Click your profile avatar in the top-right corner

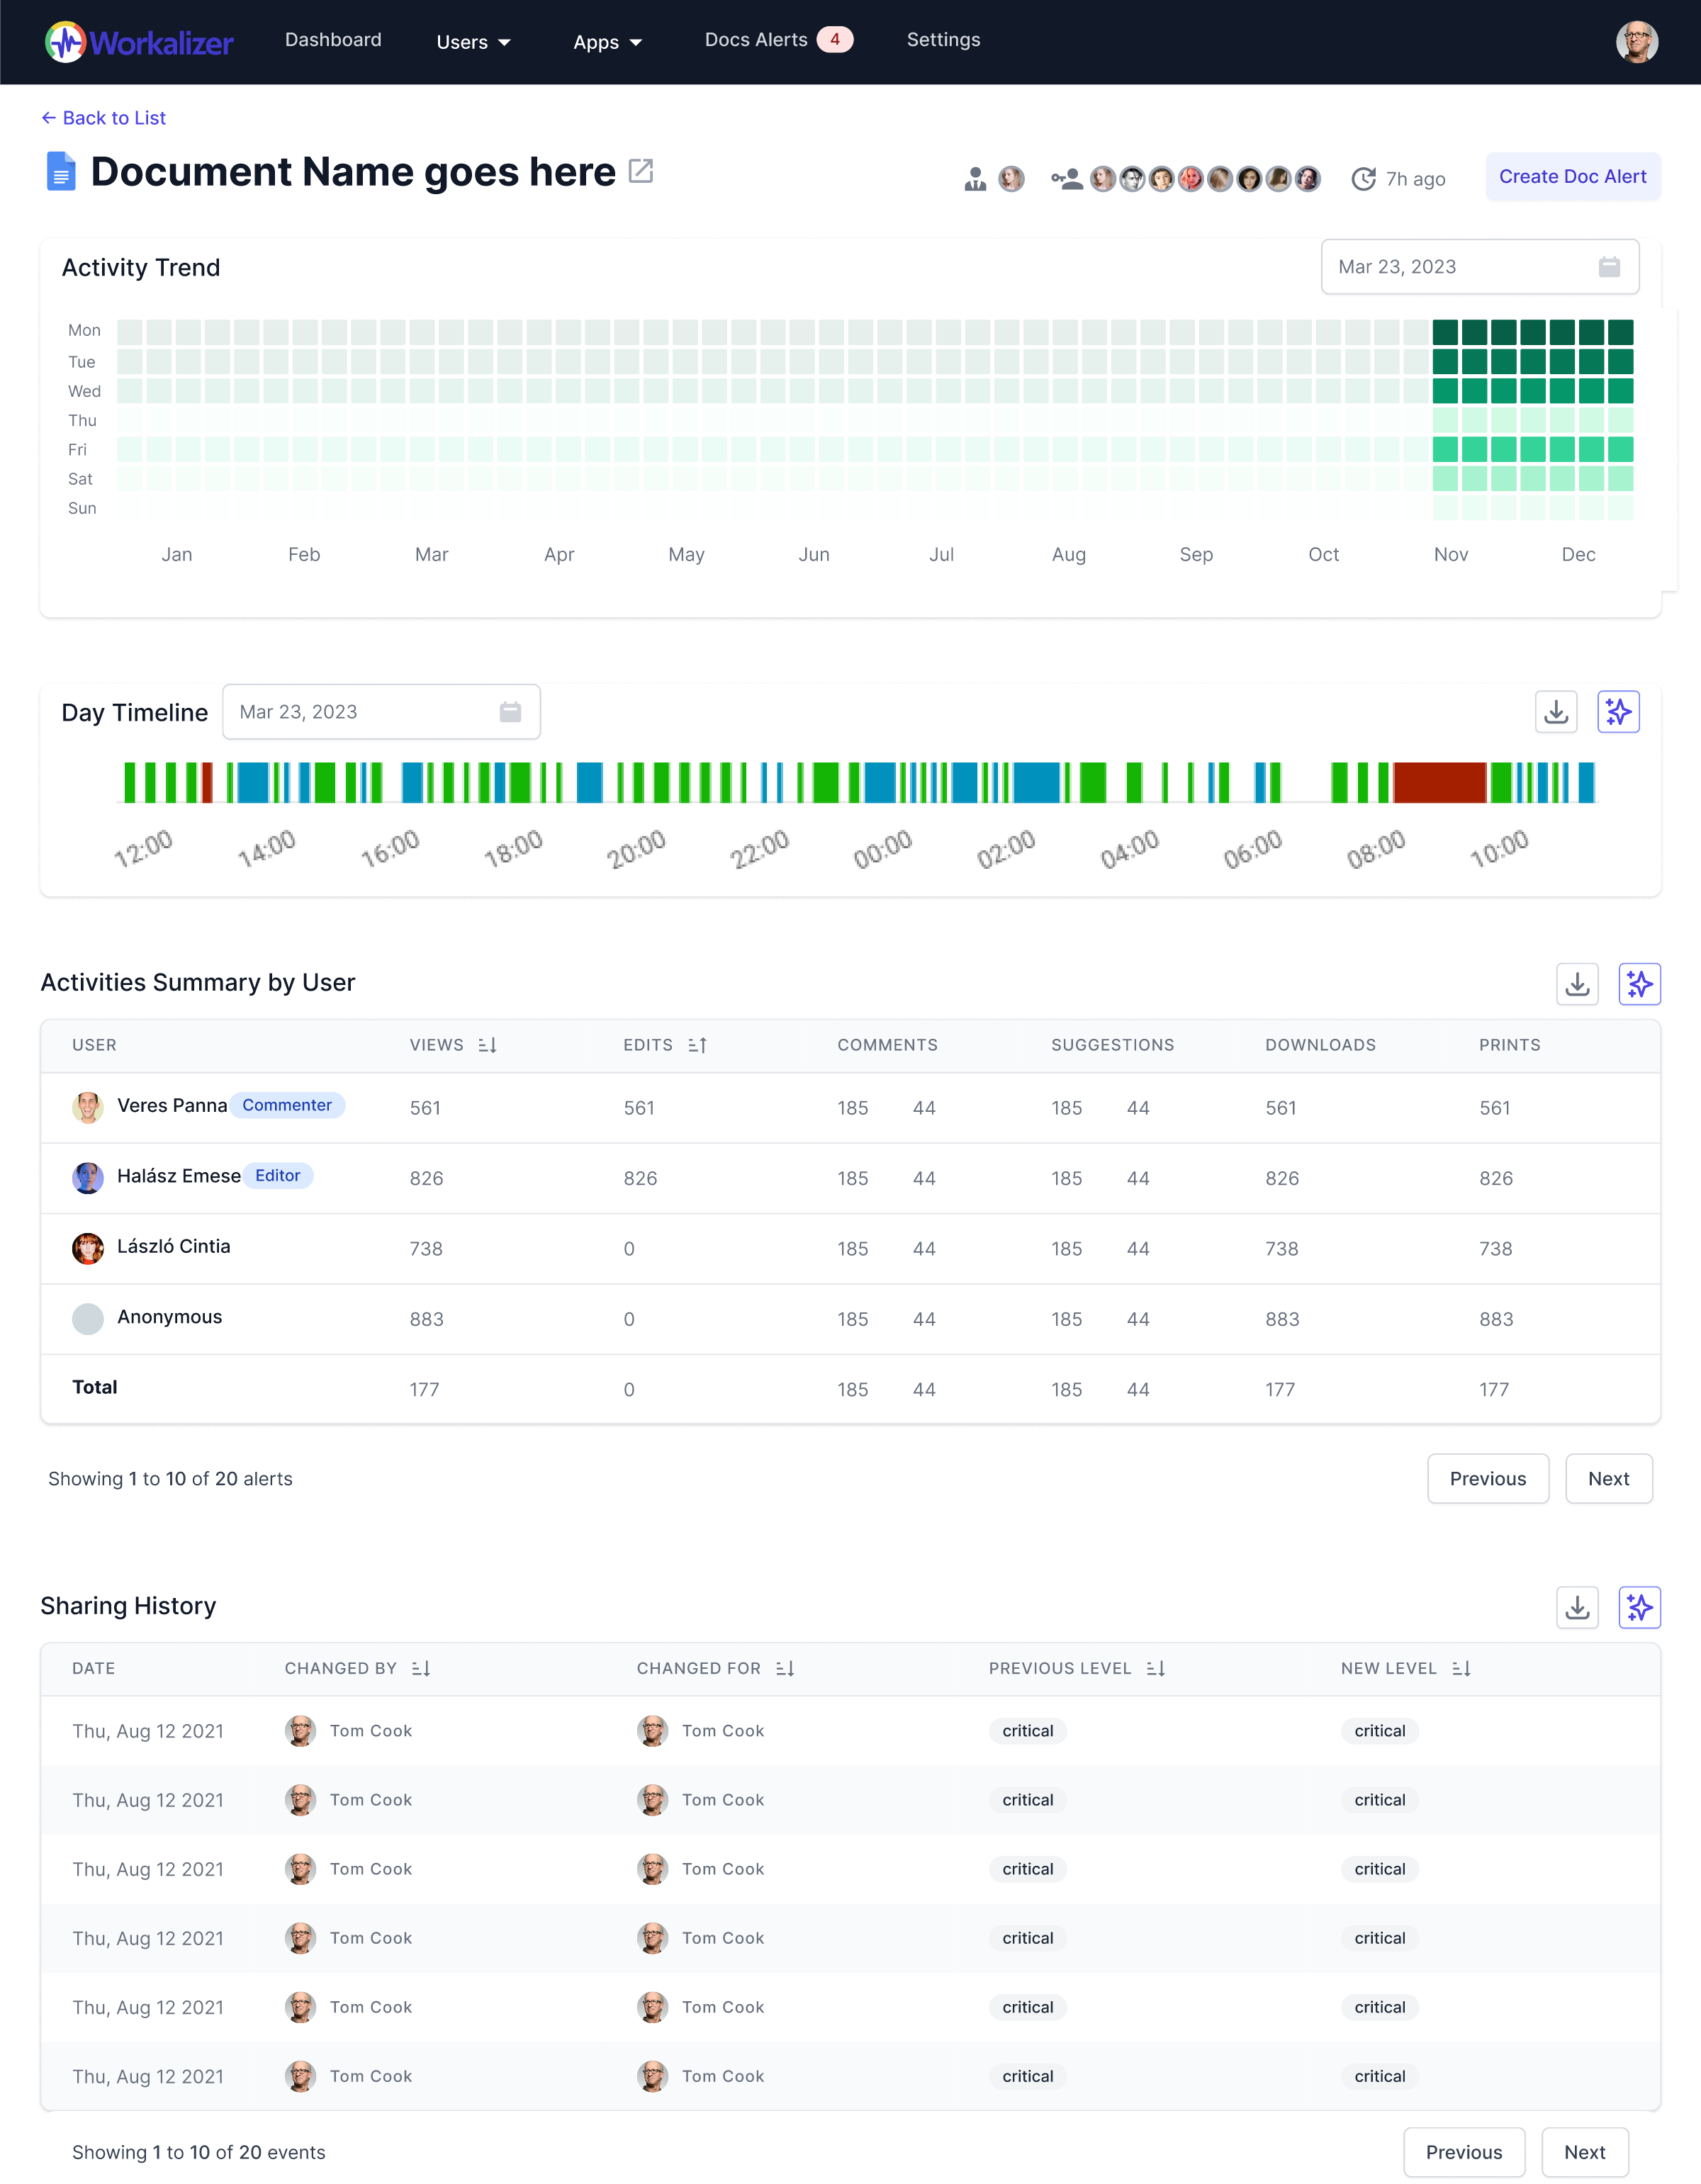[x=1637, y=42]
